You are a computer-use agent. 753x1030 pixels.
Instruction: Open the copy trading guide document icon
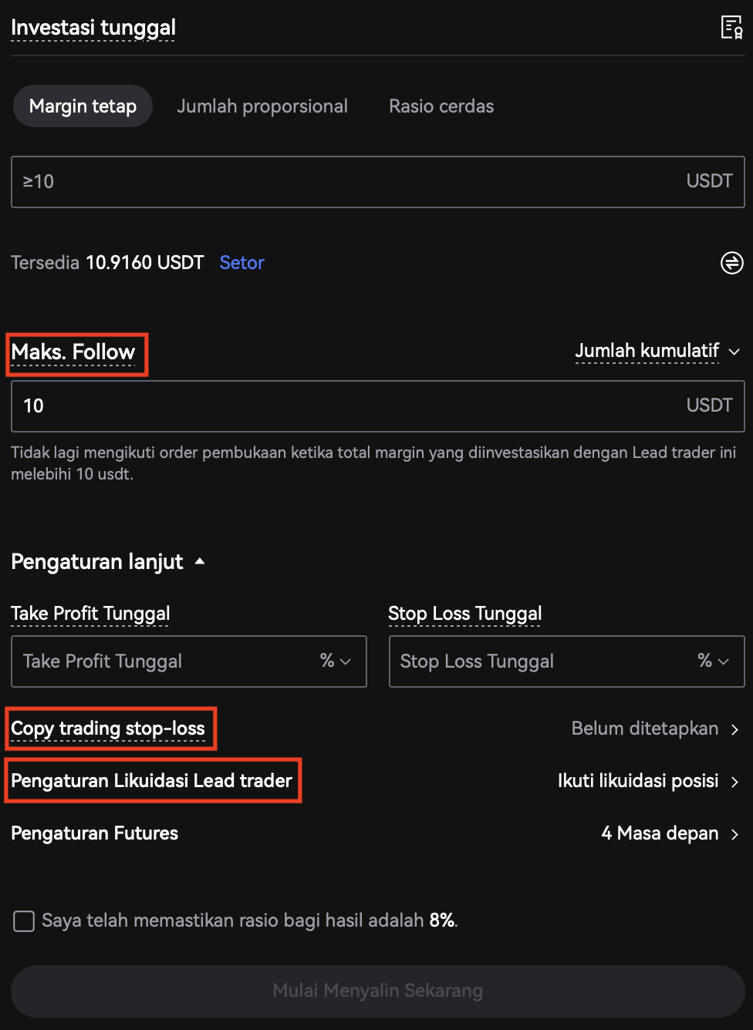731,28
